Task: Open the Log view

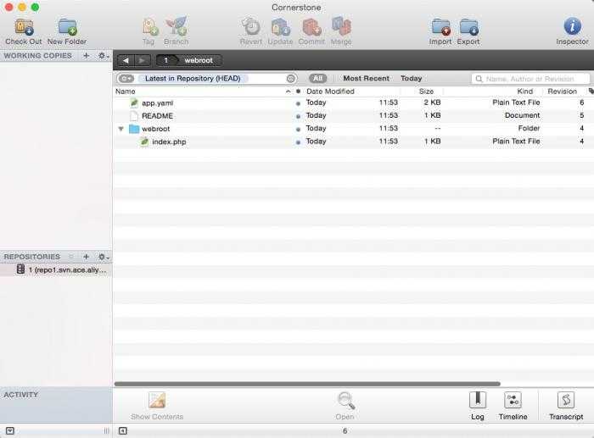Action: point(477,400)
